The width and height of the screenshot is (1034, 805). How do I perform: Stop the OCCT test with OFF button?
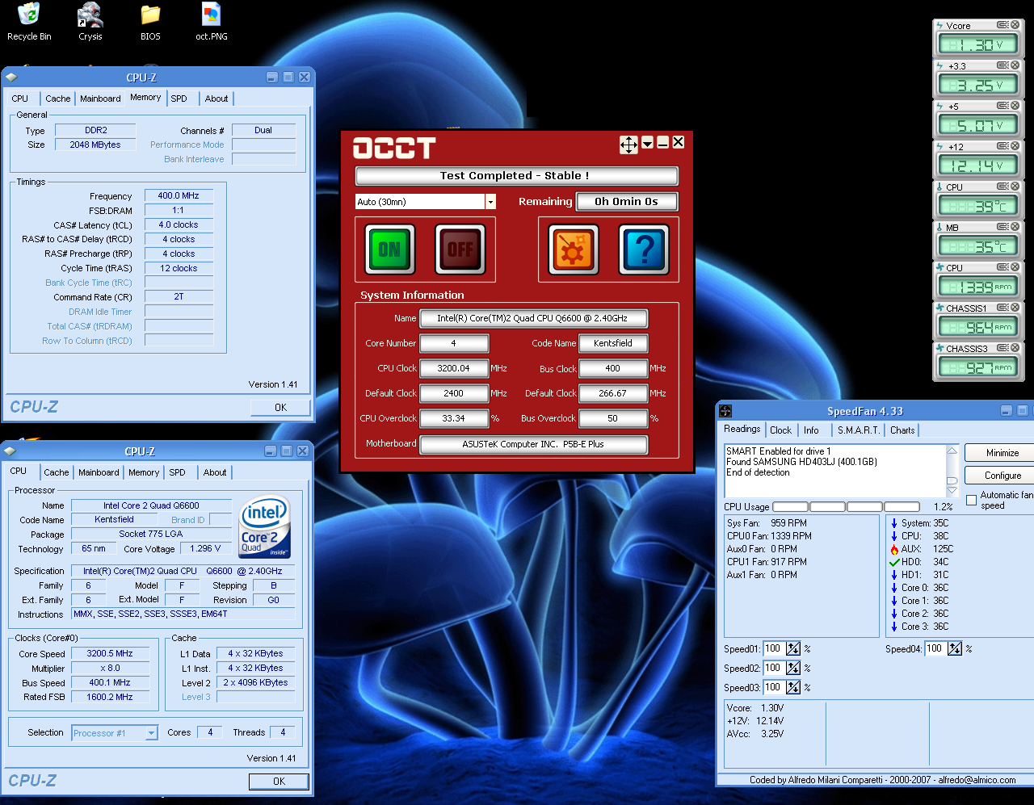click(x=460, y=249)
